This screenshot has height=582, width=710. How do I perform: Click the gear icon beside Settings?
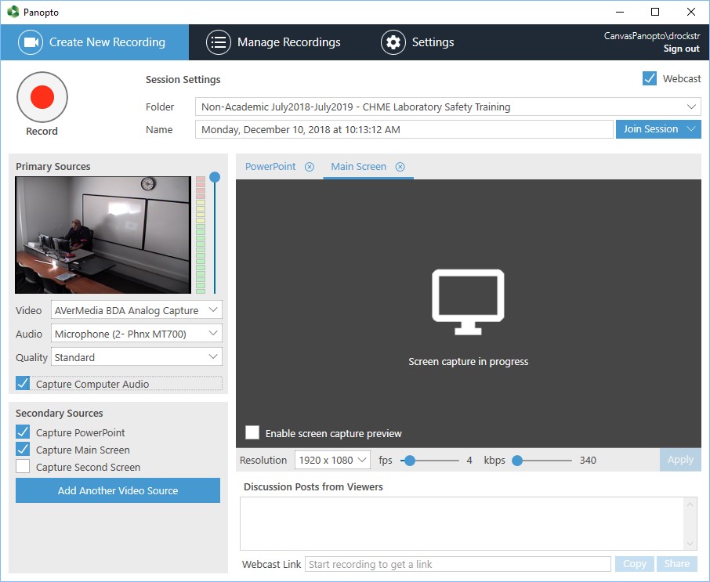coord(393,42)
